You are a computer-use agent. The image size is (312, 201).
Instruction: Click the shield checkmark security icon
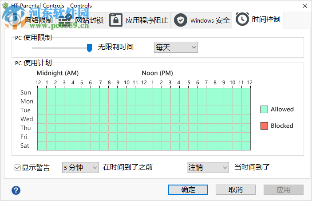click(181, 20)
